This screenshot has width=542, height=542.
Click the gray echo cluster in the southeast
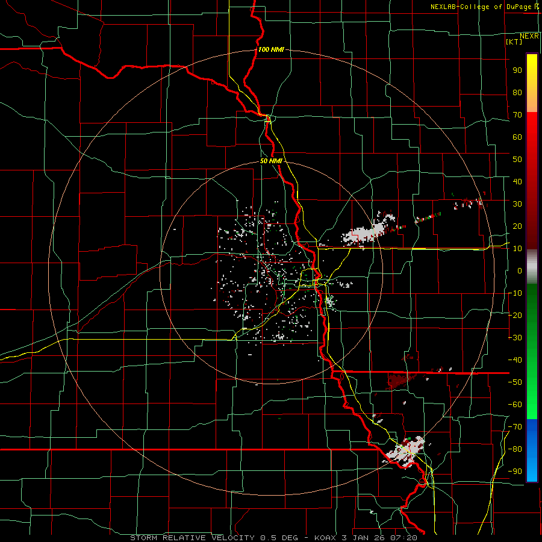point(405,452)
